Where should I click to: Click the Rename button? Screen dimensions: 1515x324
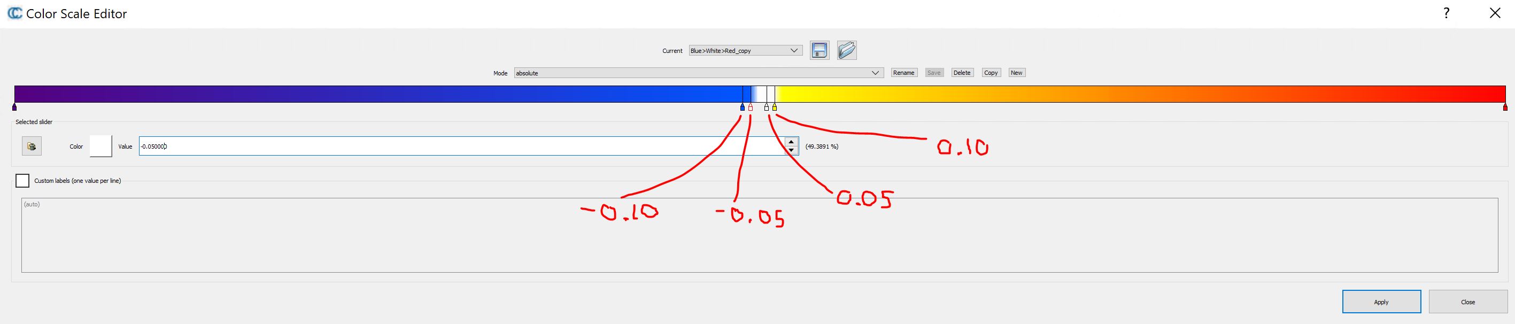(x=903, y=73)
